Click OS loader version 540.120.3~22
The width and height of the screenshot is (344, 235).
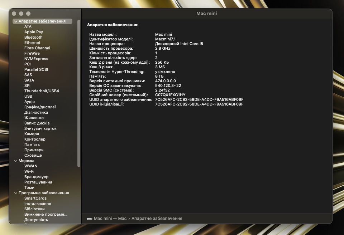168,85
